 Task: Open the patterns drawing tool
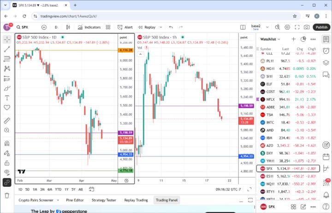tap(7, 69)
